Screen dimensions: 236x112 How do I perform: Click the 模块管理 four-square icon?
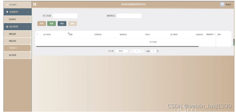point(7,27)
